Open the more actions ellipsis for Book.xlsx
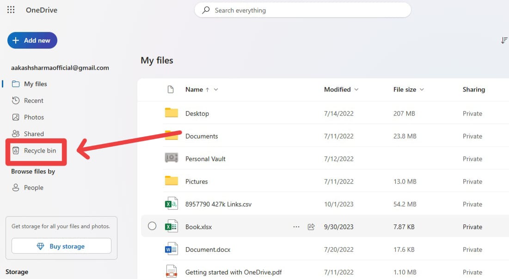 pyautogui.click(x=296, y=227)
